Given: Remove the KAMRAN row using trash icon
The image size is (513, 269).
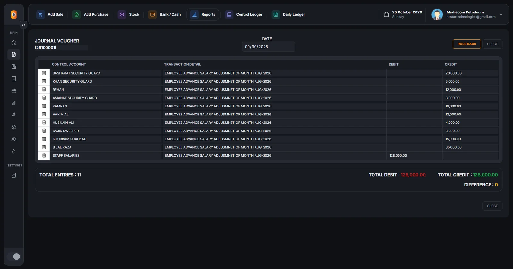Looking at the screenshot, I should (44, 106).
